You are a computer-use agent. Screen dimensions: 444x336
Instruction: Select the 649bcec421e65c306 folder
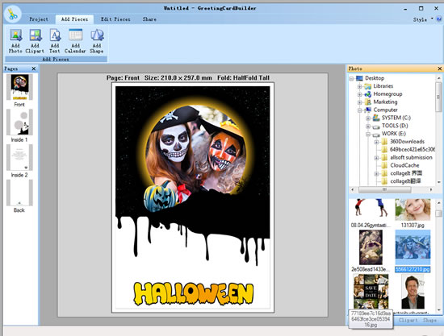pyautogui.click(x=413, y=149)
